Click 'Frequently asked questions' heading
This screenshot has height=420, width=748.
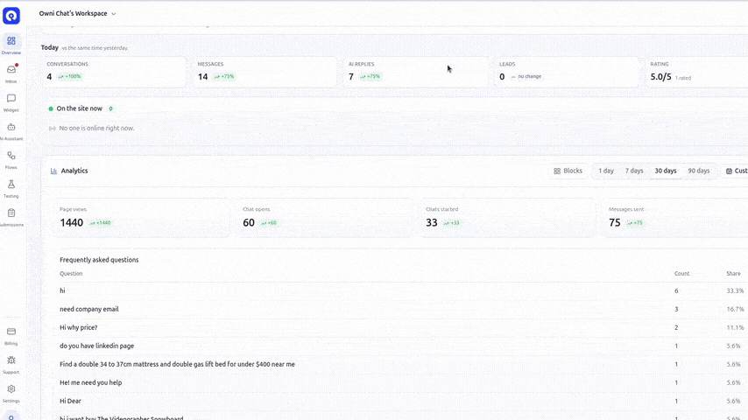(99, 260)
